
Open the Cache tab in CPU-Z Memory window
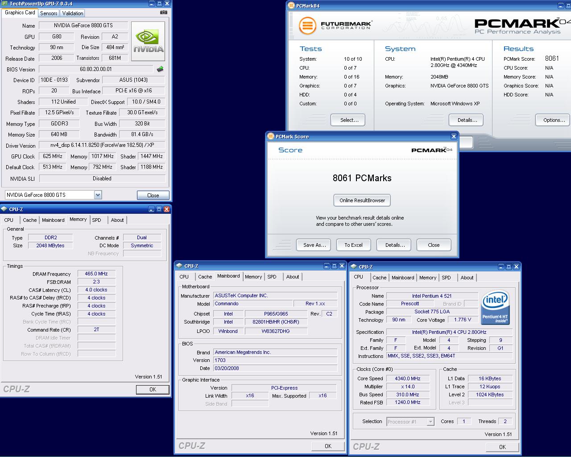click(x=30, y=220)
